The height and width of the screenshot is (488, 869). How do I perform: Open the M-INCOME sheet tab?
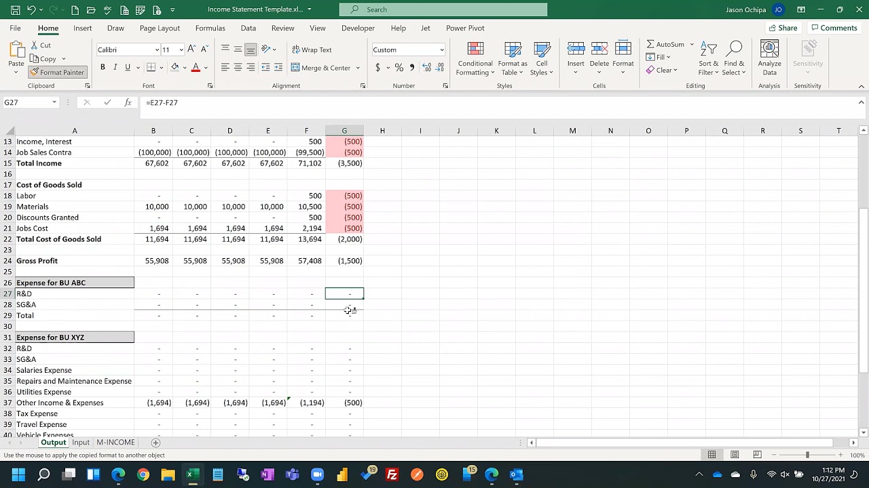[115, 443]
